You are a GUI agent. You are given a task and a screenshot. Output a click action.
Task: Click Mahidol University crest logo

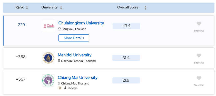click(48, 58)
